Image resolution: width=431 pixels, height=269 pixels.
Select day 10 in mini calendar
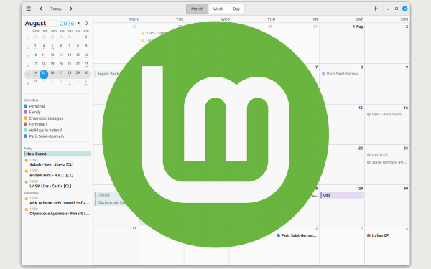pos(35,55)
